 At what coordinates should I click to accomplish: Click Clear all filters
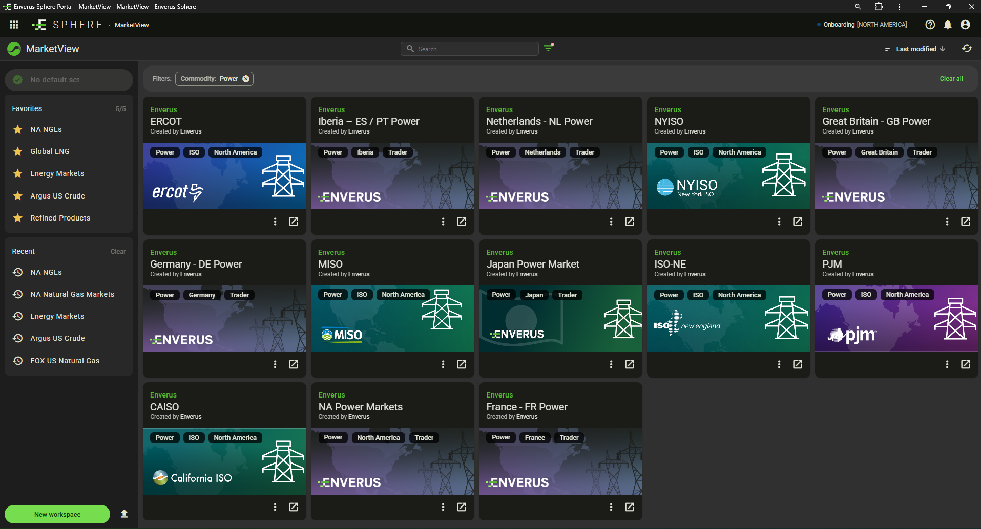951,79
